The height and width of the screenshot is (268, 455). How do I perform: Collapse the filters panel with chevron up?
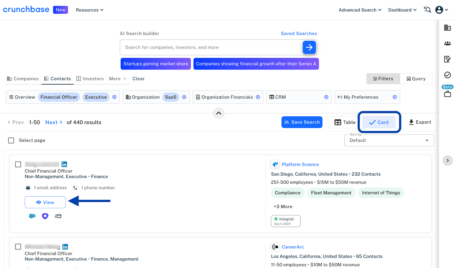[x=218, y=113]
